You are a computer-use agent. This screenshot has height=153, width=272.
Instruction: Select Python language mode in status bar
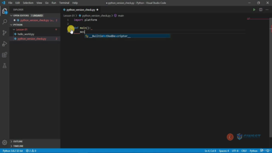coord(253,151)
